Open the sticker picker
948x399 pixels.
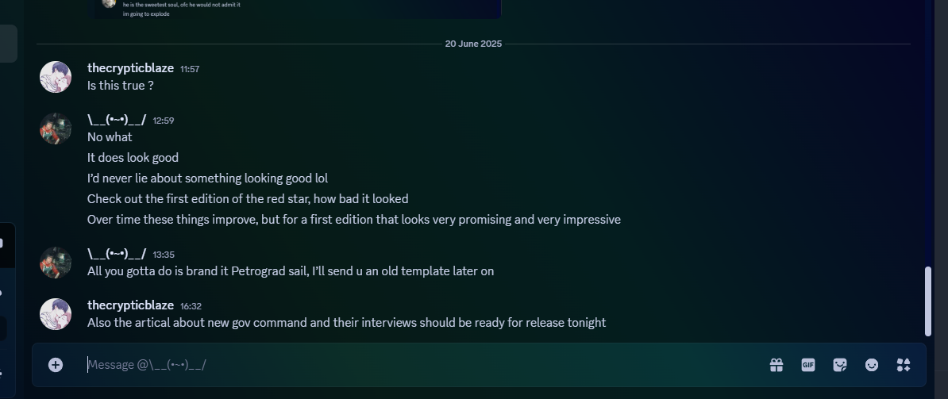click(840, 365)
